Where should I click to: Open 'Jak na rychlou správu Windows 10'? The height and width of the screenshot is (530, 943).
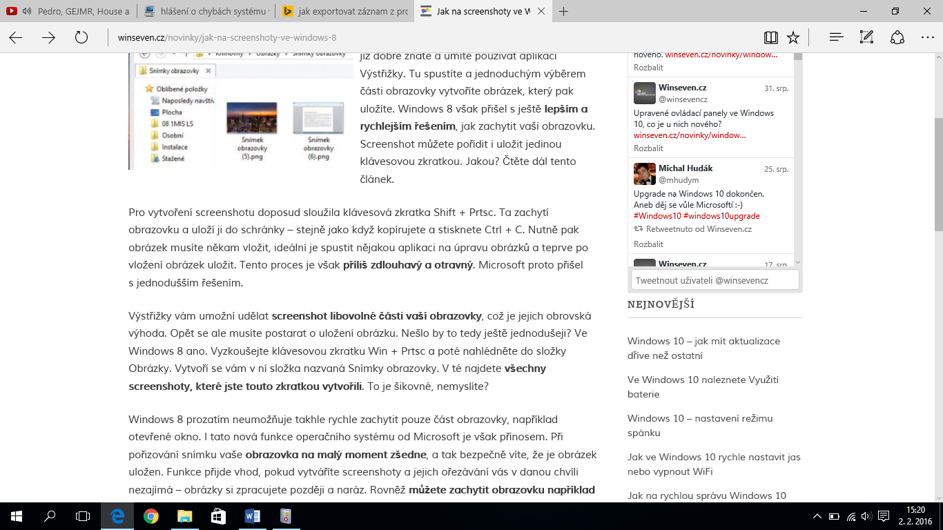(x=707, y=495)
